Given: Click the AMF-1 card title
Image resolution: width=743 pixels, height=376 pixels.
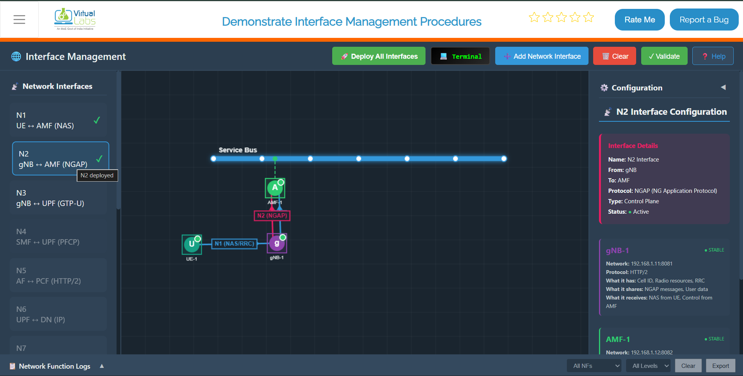Looking at the screenshot, I should coord(618,339).
